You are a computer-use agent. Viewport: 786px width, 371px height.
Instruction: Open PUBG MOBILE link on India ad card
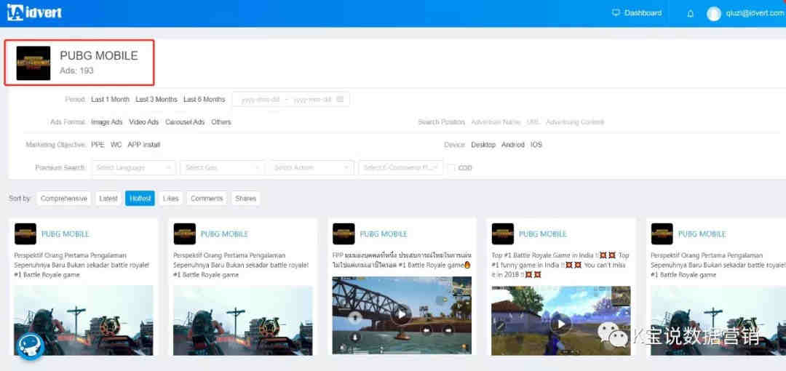pos(543,234)
